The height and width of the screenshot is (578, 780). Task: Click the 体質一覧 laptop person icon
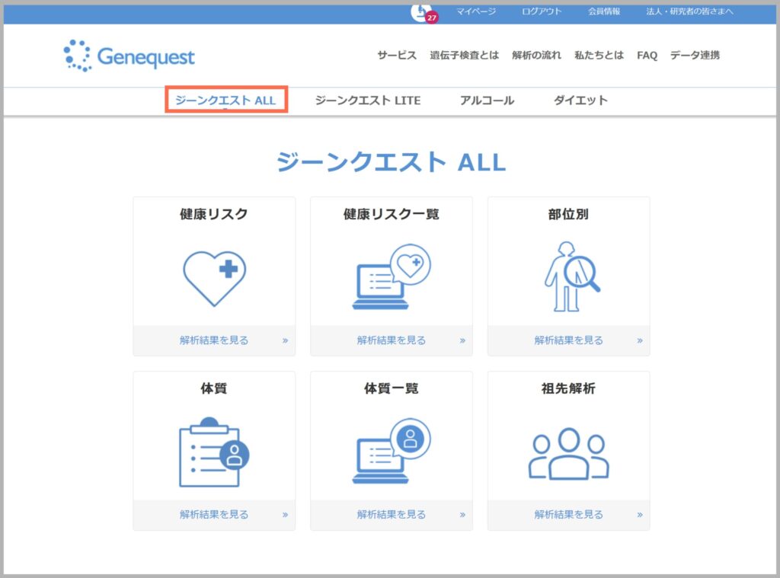[392, 451]
